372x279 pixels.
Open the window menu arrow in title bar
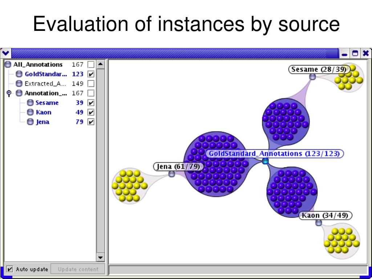click(5, 53)
